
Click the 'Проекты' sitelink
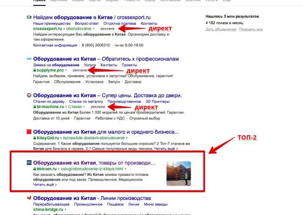click(x=129, y=65)
